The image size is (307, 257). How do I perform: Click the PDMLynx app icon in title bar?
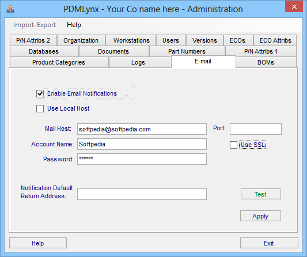[10, 9]
